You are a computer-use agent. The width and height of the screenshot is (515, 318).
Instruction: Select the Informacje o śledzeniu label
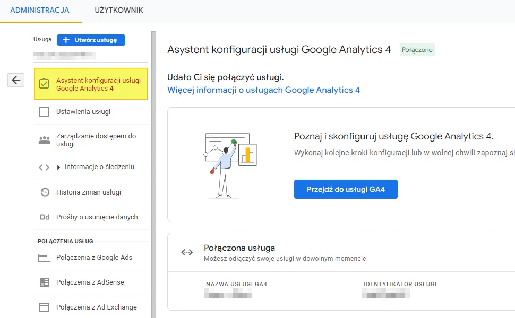pyautogui.click(x=99, y=167)
